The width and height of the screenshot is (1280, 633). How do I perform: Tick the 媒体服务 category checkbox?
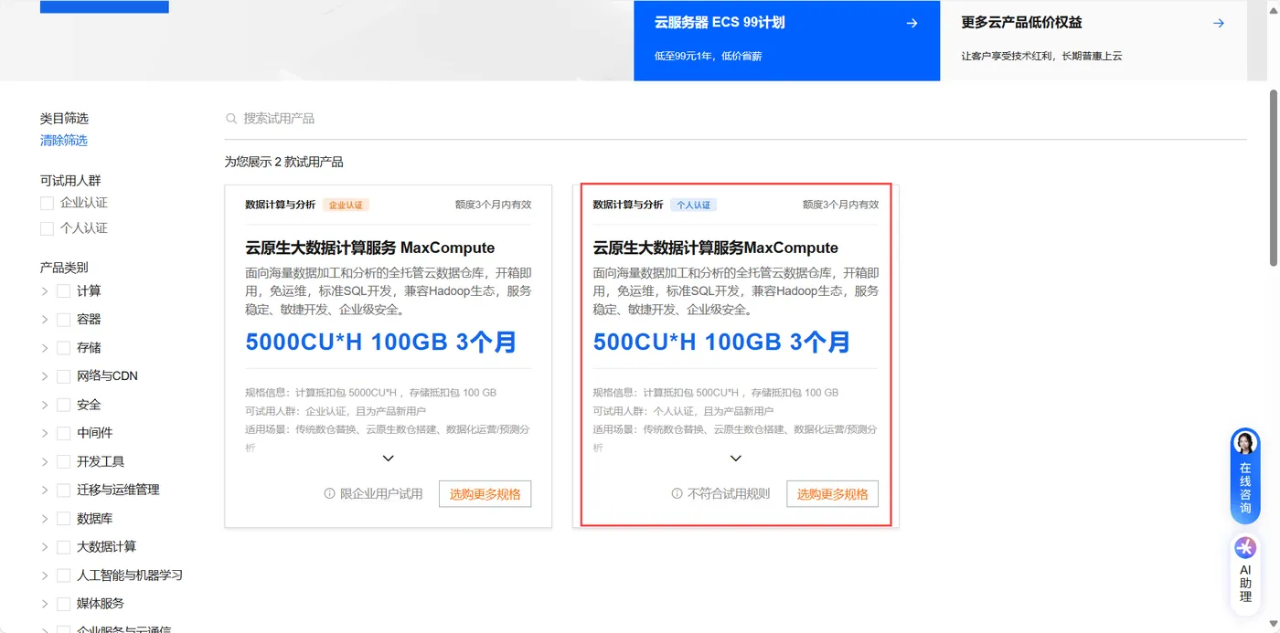63,604
